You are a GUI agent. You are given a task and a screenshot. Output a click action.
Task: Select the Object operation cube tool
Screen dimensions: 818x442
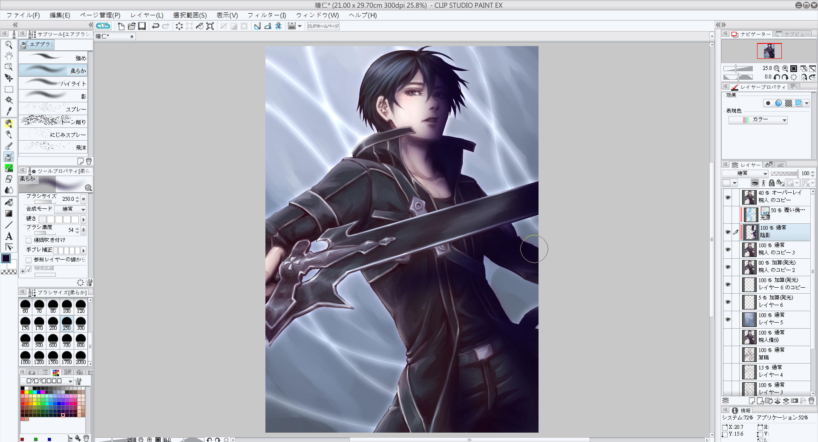[x=9, y=67]
